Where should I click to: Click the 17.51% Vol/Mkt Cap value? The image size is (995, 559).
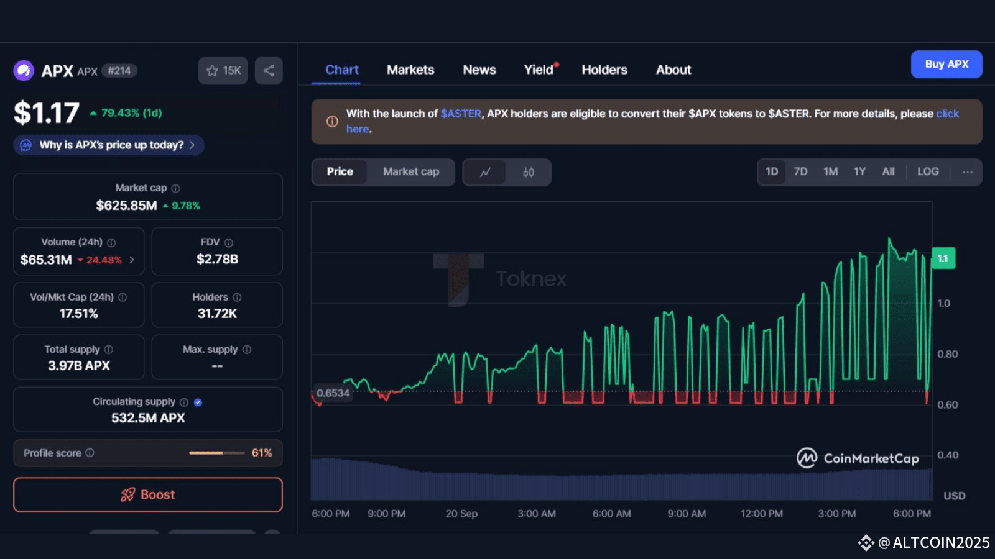pos(79,314)
